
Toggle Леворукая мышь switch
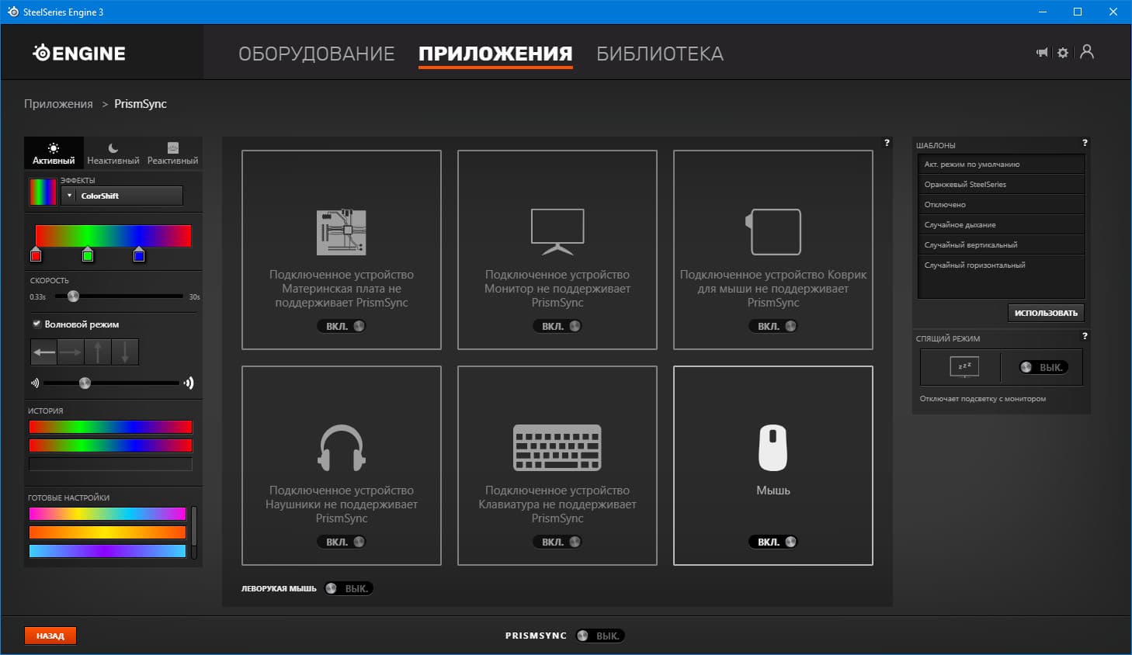[349, 588]
